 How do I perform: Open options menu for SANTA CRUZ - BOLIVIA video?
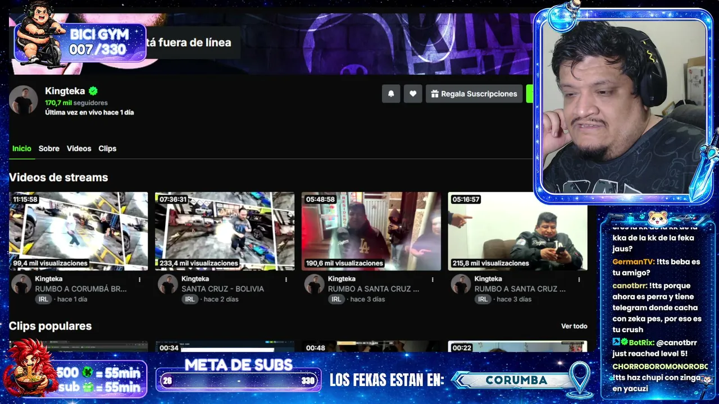(x=286, y=279)
